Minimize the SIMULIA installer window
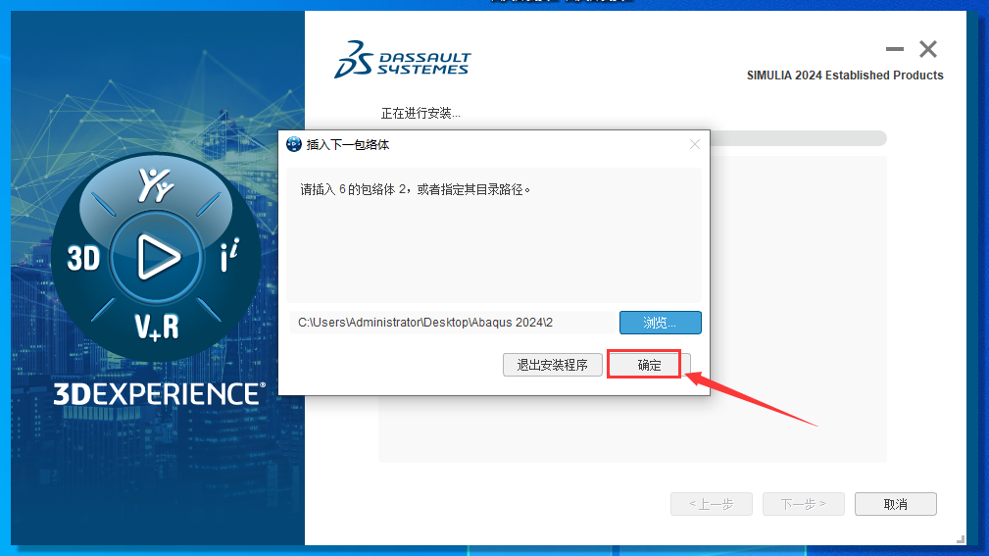989x556 pixels. (x=894, y=49)
